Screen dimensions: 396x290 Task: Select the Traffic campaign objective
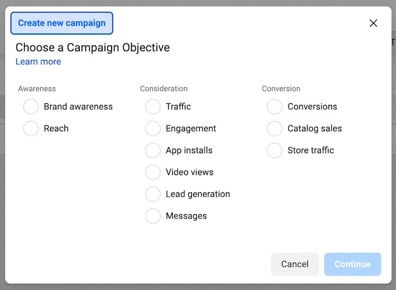[x=153, y=107]
